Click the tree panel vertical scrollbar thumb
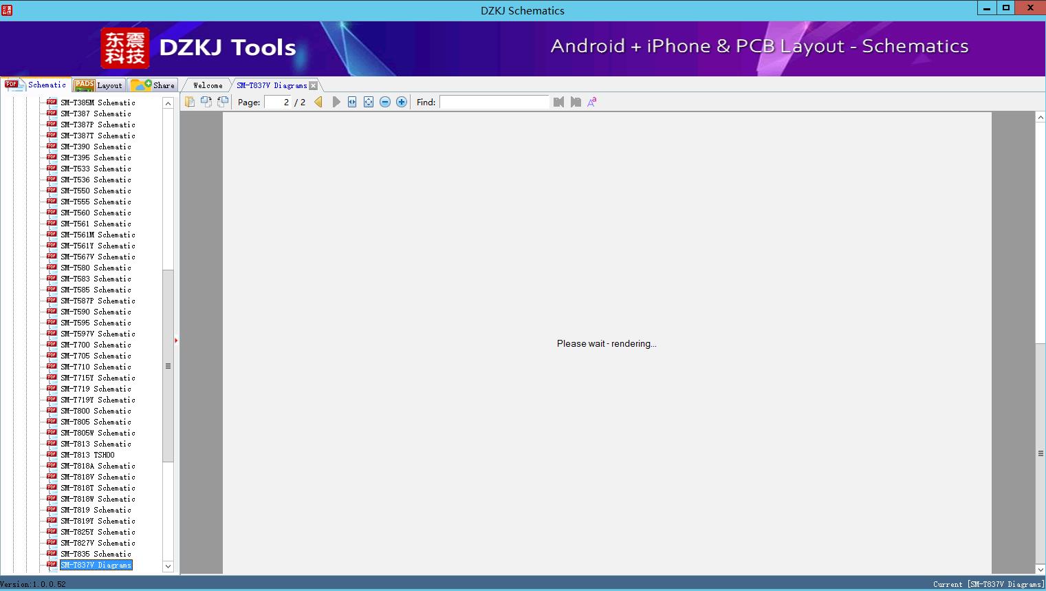Screen dimensions: 1046x591 tap(168, 366)
